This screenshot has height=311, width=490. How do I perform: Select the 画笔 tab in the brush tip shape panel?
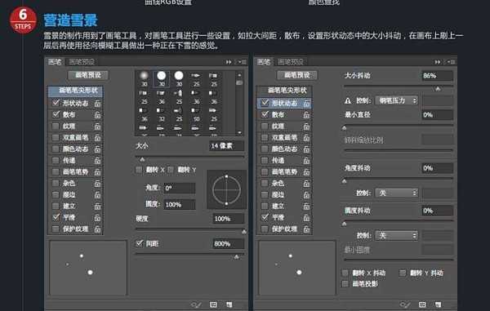coord(55,62)
